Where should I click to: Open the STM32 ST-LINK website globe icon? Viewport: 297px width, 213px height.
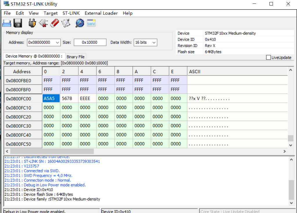[x=80, y=23]
